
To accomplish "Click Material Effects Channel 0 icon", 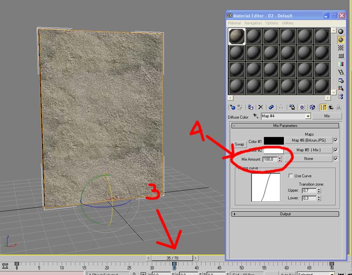I will click(302, 107).
